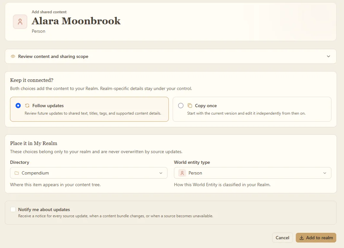Expand Review content and sharing scope chevron
The height and width of the screenshot is (248, 344).
[x=328, y=56]
